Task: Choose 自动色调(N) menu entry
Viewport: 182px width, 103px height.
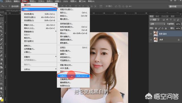Action: 39,14
